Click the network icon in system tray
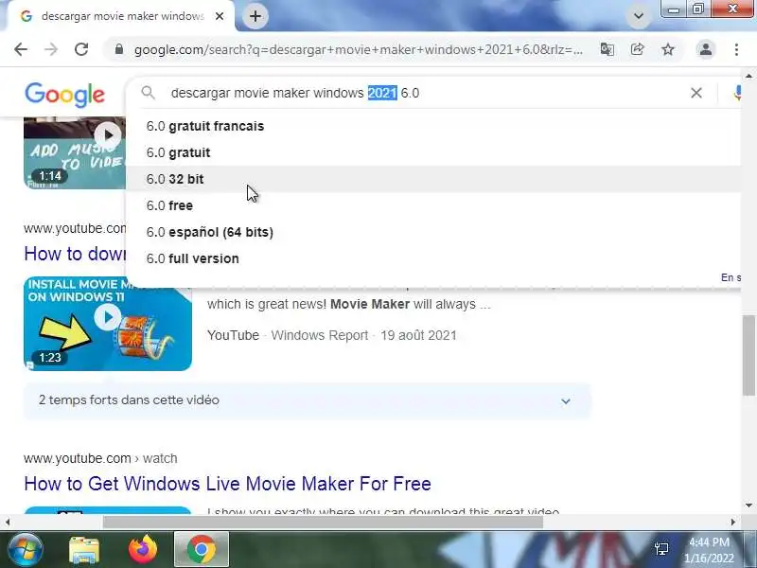Image resolution: width=757 pixels, height=568 pixels. pyautogui.click(x=661, y=549)
